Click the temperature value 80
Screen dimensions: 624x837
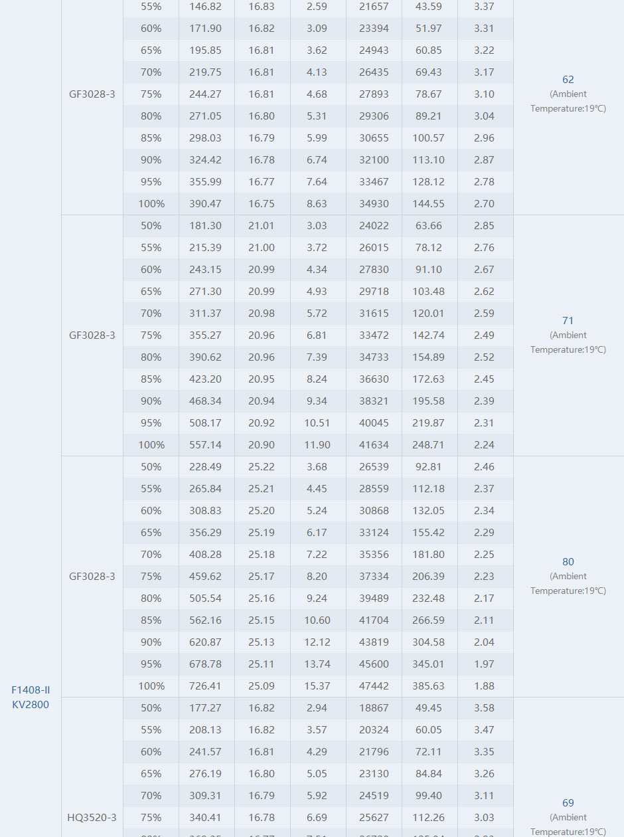click(568, 562)
